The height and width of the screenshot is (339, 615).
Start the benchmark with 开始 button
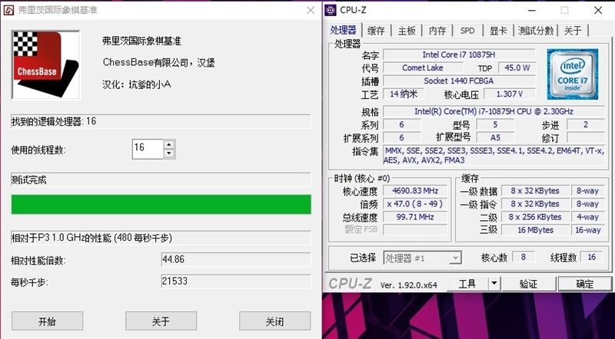click(47, 321)
